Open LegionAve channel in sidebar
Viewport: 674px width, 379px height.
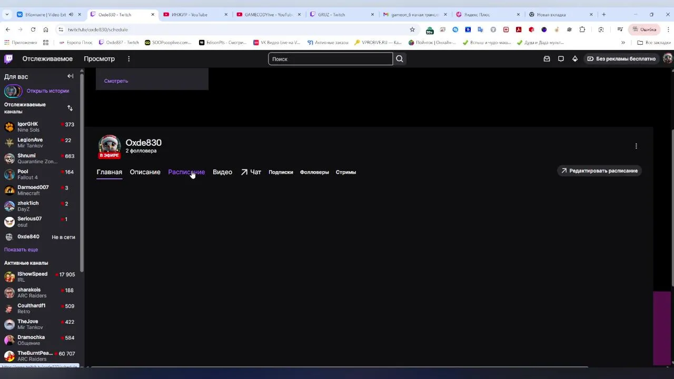click(x=40, y=143)
